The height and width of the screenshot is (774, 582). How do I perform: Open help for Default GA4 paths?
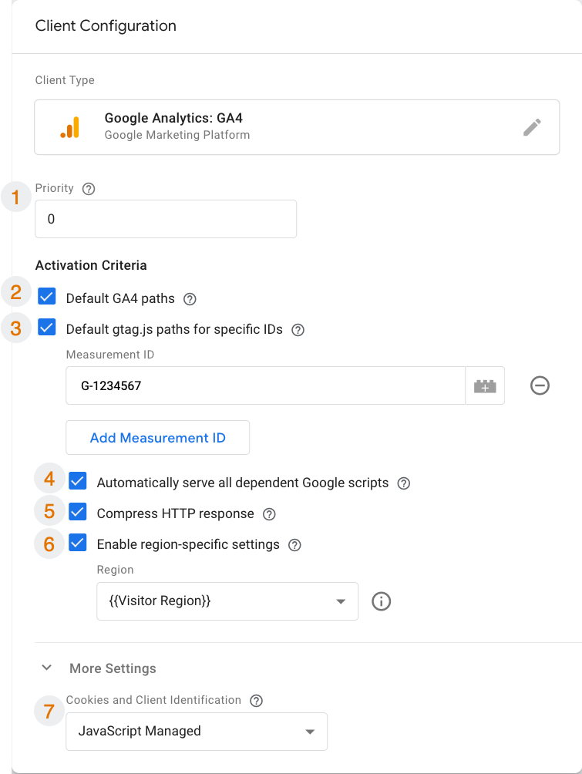(190, 298)
